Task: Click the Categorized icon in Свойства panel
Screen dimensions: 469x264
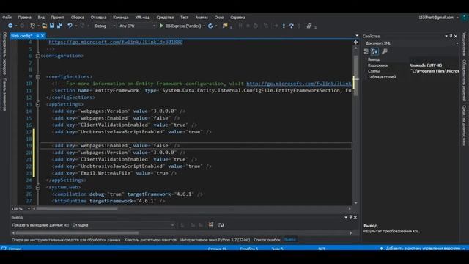Action: 366,51
